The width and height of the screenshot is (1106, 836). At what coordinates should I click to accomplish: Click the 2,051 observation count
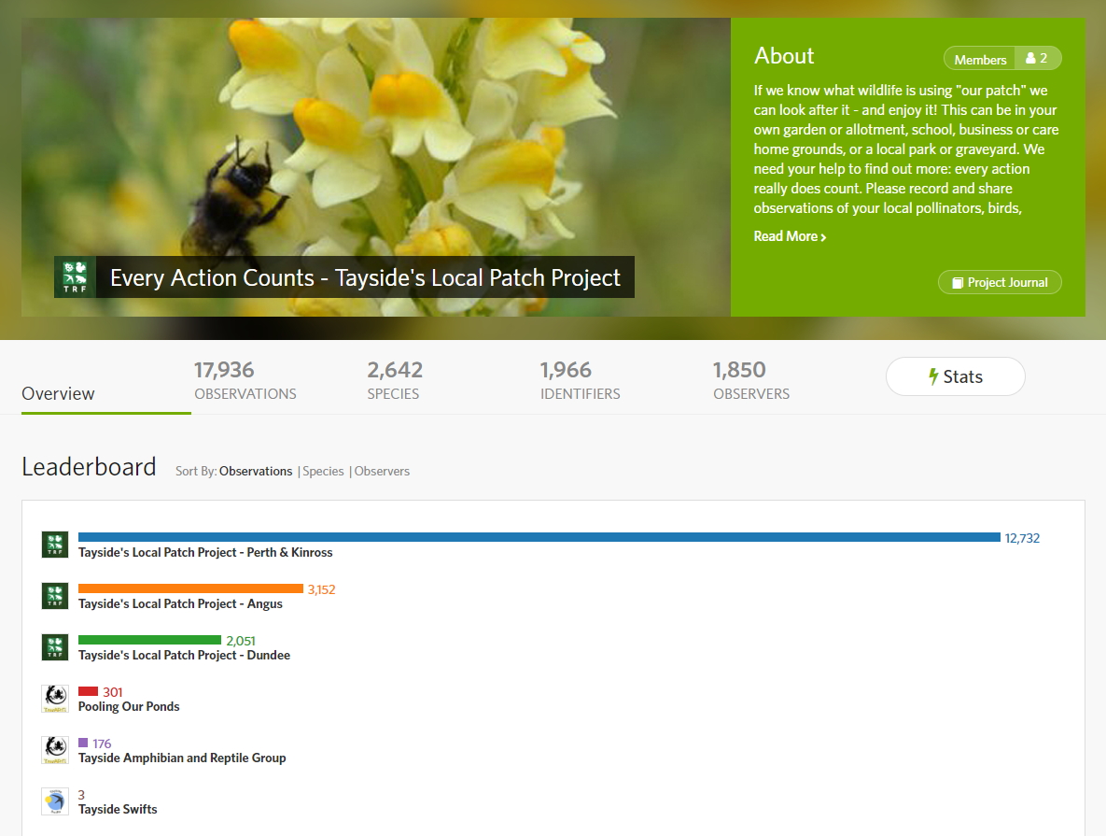pyautogui.click(x=241, y=641)
